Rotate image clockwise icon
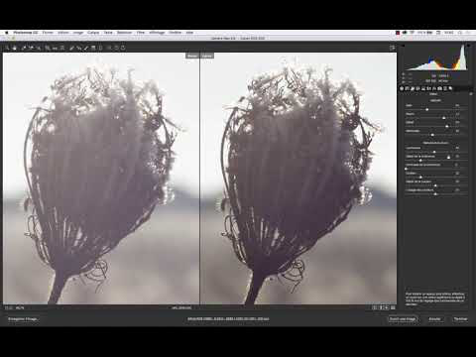Viewport: 476px width, 357px height. coord(123,48)
